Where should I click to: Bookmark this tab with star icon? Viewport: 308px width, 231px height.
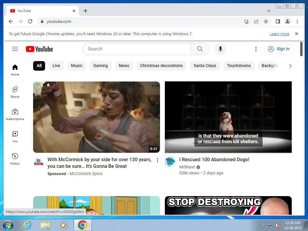(266, 21)
